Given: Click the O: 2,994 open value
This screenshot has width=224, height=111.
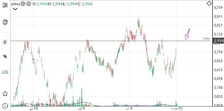Looking at the screenshot, I should (40, 4).
